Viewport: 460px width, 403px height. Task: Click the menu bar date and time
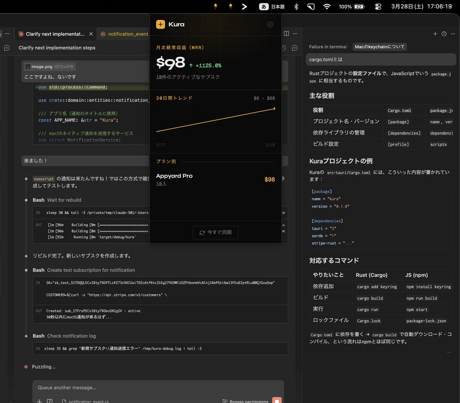click(421, 7)
